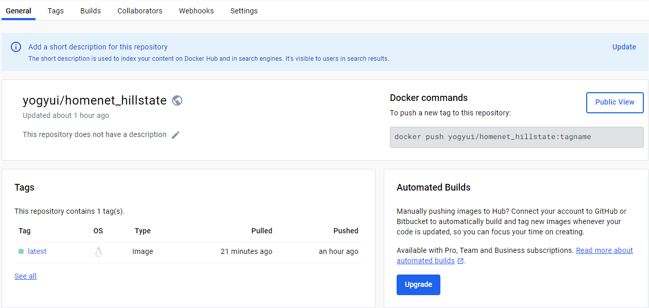This screenshot has height=308, width=649.
Task: Click Update in the description banner
Action: coord(624,47)
